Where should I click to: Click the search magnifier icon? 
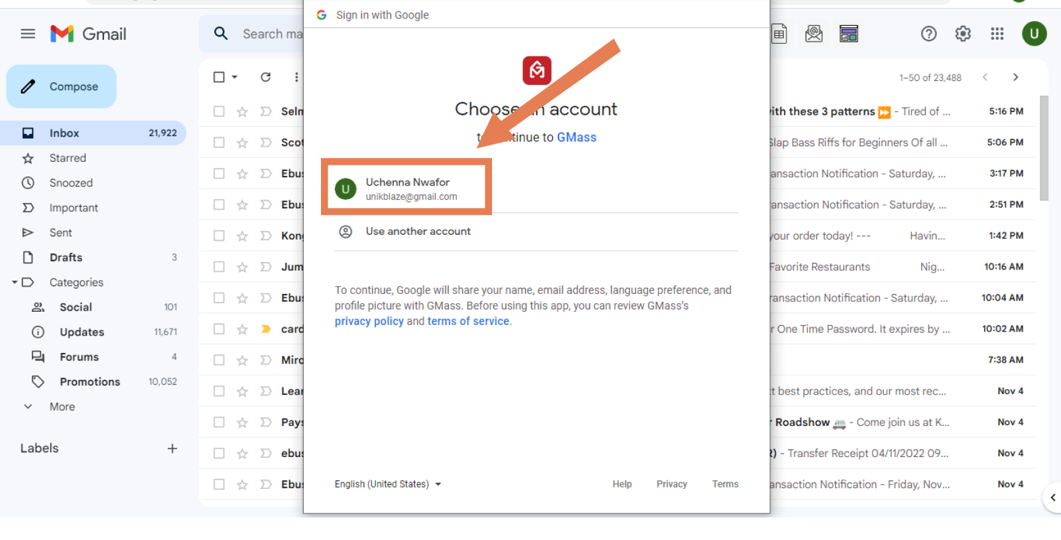[221, 34]
